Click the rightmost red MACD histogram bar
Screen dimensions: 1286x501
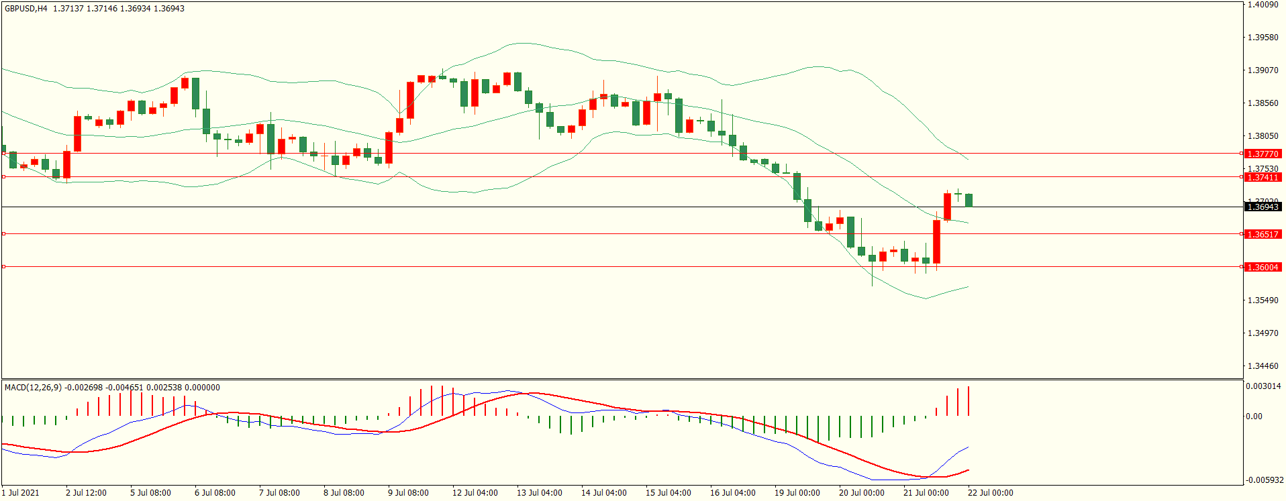coord(969,401)
